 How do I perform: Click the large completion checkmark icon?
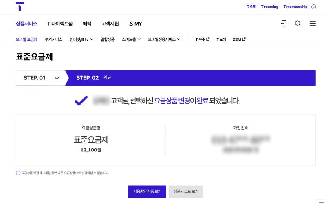[81, 101]
